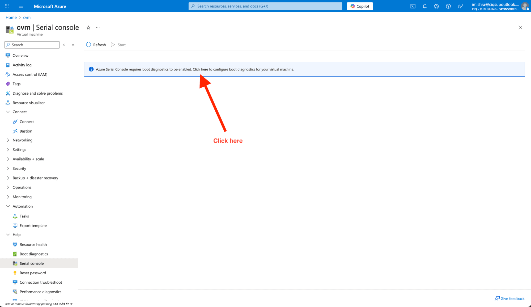Click boot diagnostics info banner
This screenshot has height=307, width=531.
click(x=201, y=69)
